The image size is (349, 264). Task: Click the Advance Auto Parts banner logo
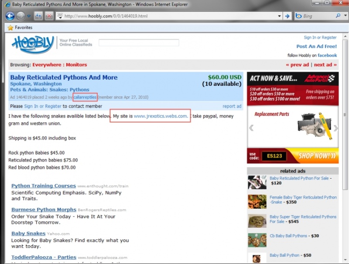(320, 78)
